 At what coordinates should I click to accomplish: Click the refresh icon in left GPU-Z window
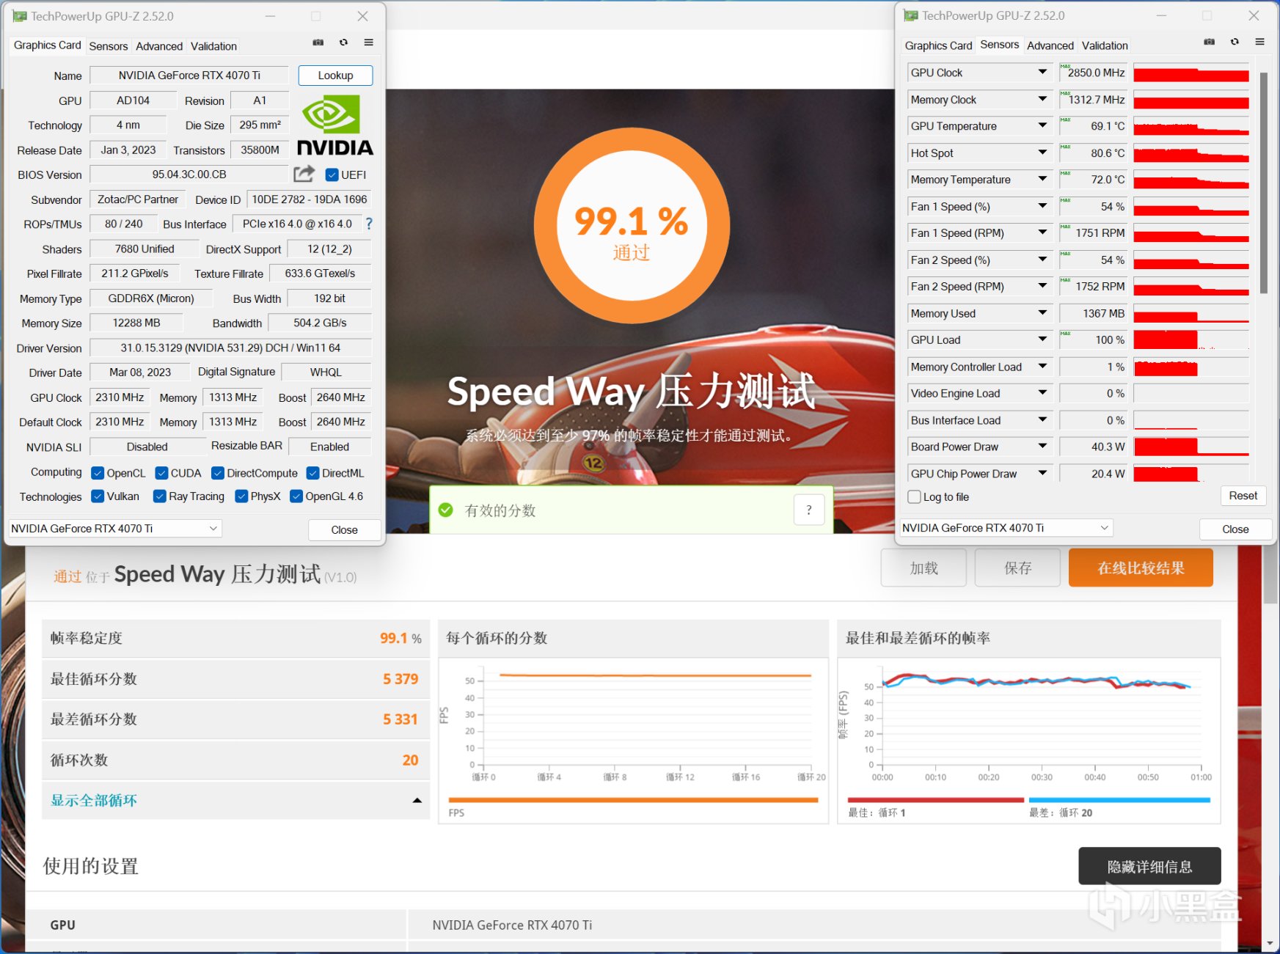[343, 43]
